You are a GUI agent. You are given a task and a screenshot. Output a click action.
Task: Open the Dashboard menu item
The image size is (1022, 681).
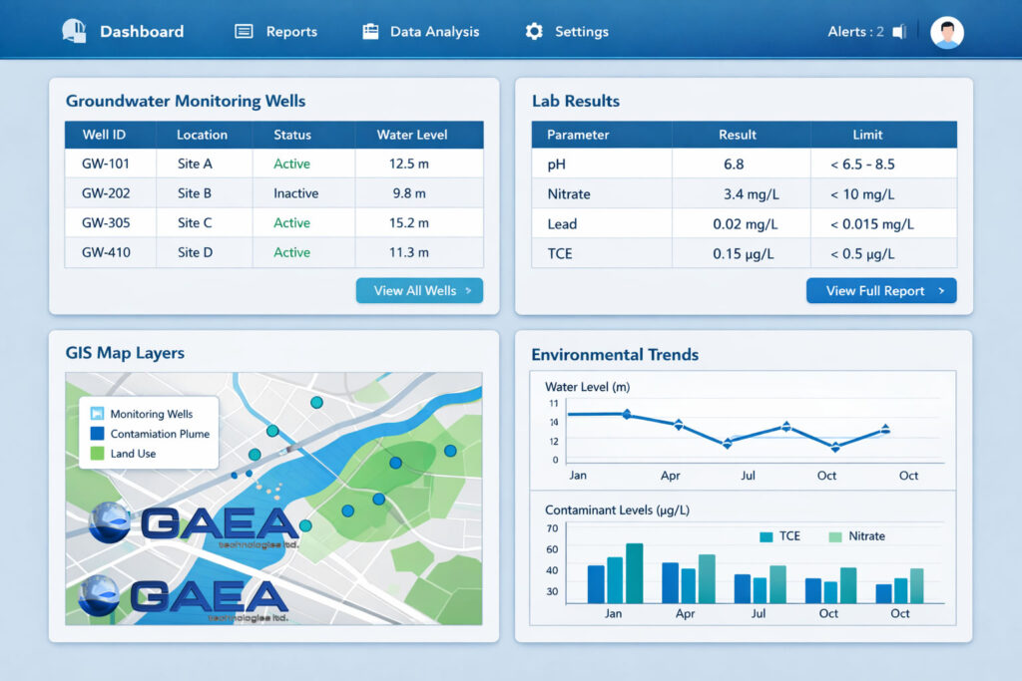(x=142, y=31)
